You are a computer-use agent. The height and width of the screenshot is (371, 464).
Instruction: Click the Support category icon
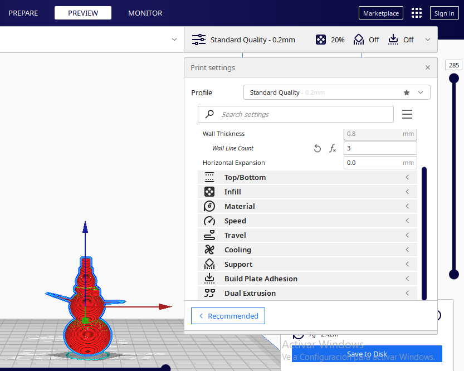pos(209,264)
